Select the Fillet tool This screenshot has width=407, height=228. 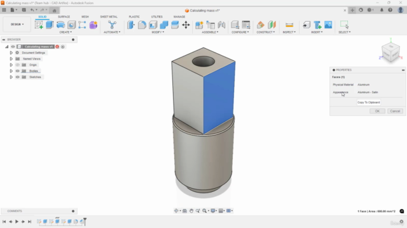point(142,25)
